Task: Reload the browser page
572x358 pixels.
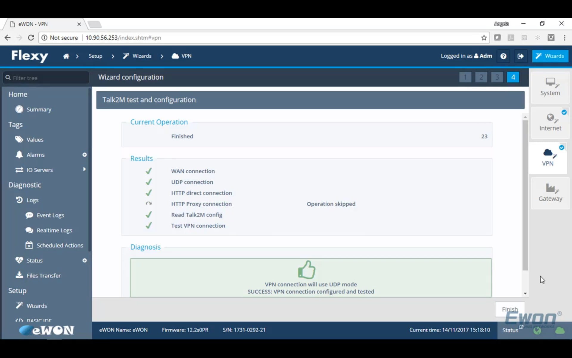Action: click(x=31, y=38)
